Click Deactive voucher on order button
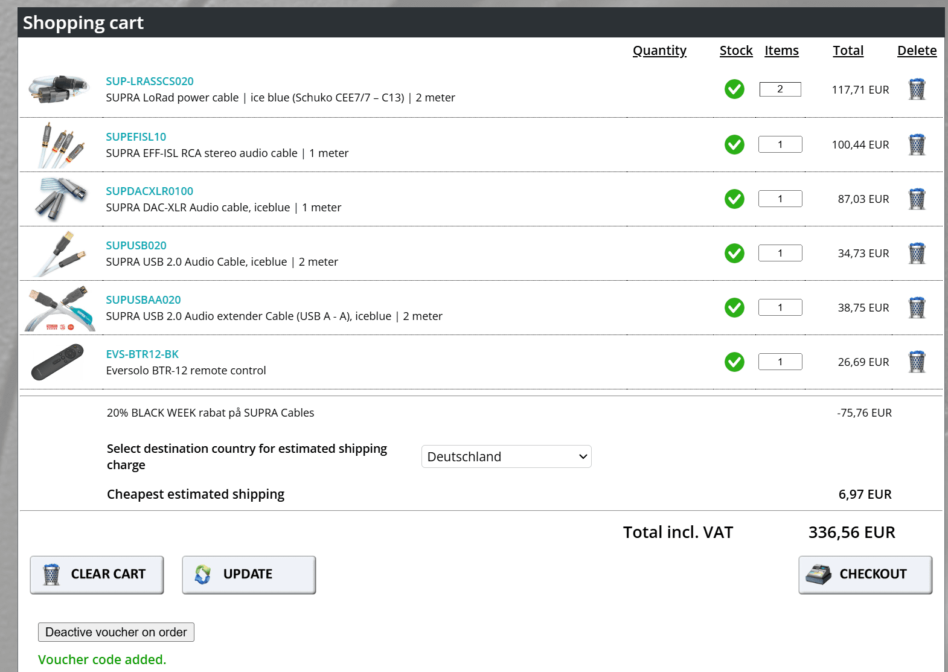 [116, 632]
